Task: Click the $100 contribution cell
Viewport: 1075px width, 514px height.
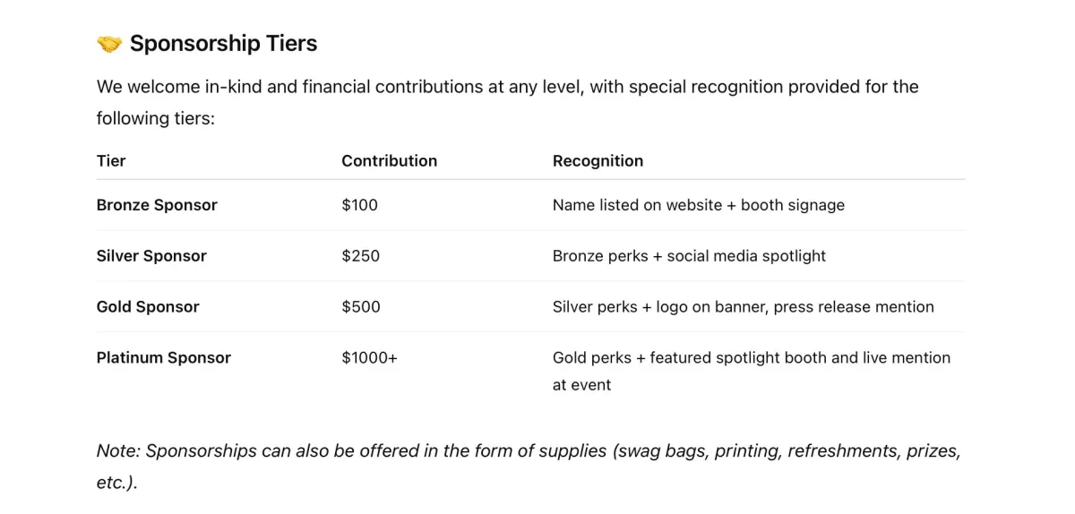Action: pyautogui.click(x=360, y=205)
